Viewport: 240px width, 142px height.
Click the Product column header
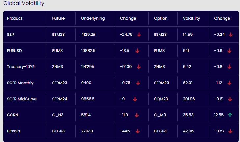click(14, 18)
